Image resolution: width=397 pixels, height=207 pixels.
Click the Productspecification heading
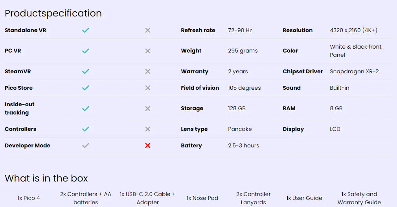tap(53, 13)
